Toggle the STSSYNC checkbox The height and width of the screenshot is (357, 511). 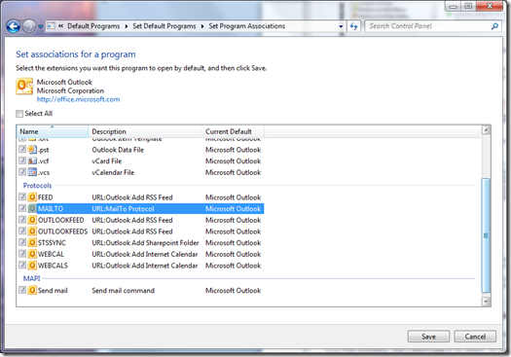(22, 242)
